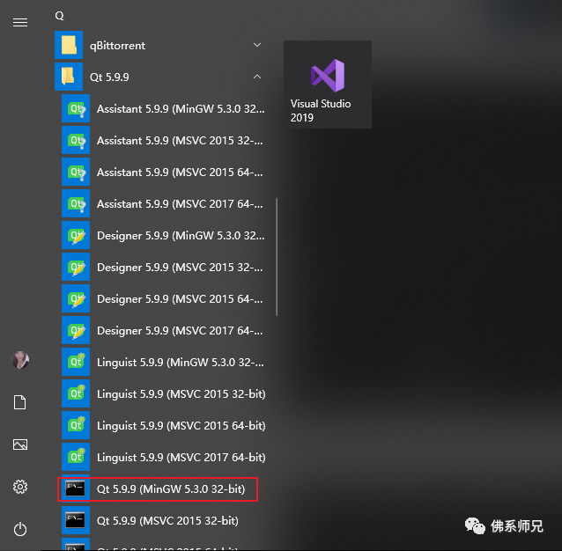Click Designer 5.9.9 (MSVC 2017 64-... text

[180, 330]
